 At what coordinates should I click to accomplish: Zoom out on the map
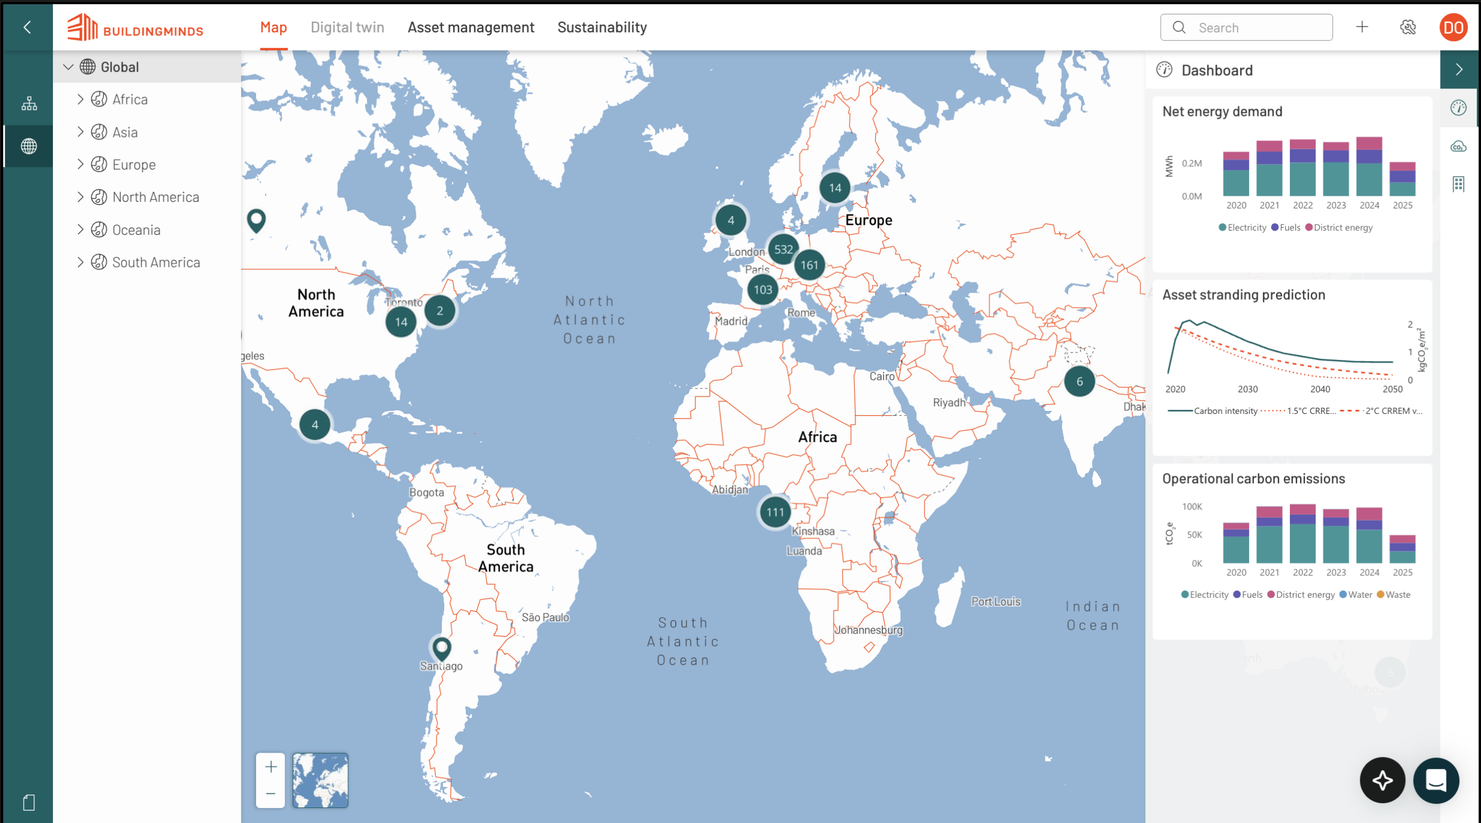pos(270,794)
